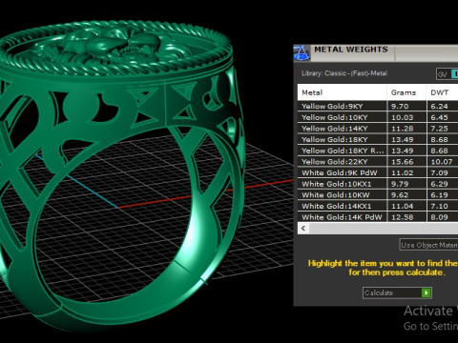Select the Yellow Gold:14KY row
458x343 pixels.
(x=378, y=129)
